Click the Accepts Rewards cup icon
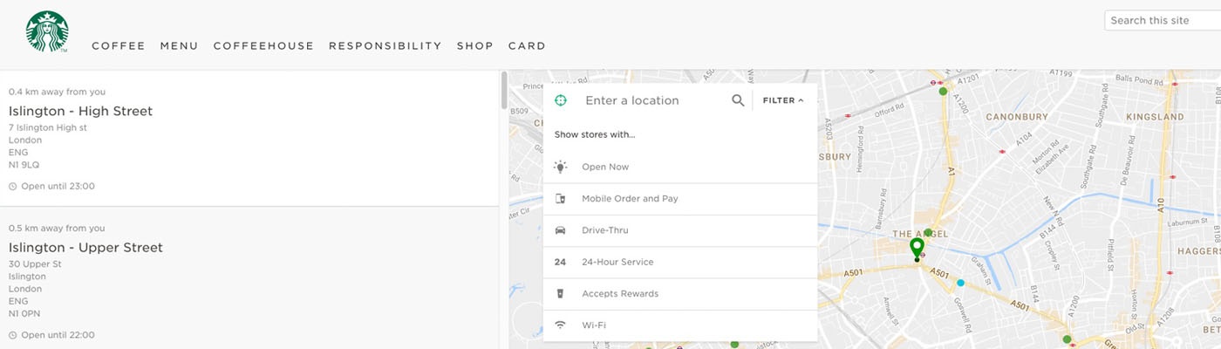 pyautogui.click(x=561, y=293)
